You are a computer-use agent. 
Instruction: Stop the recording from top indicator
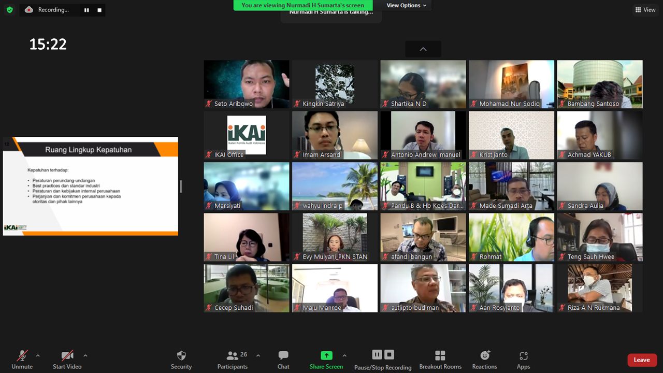tap(99, 10)
